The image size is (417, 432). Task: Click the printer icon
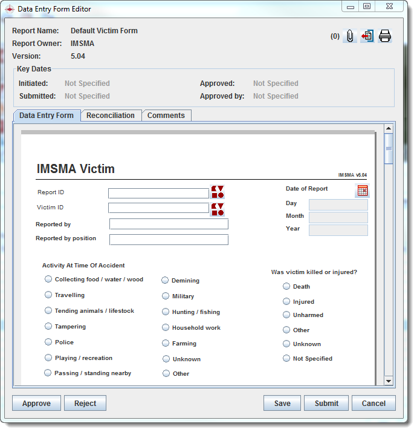[x=385, y=36]
